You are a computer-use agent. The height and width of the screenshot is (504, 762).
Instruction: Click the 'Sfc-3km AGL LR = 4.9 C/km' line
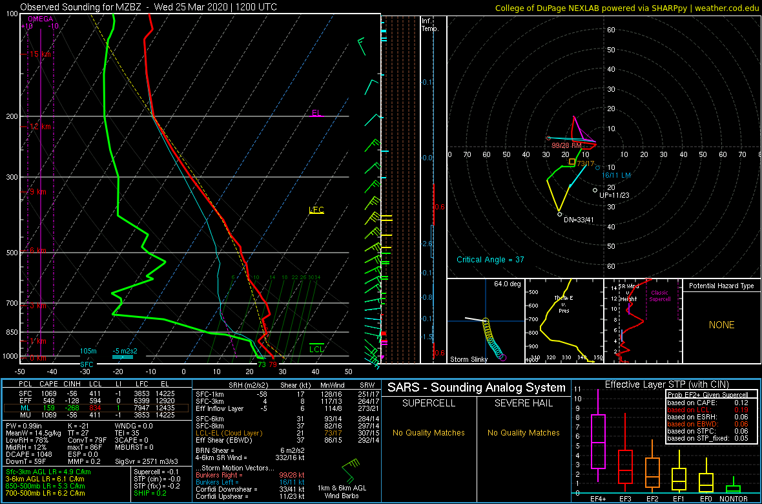click(x=48, y=472)
